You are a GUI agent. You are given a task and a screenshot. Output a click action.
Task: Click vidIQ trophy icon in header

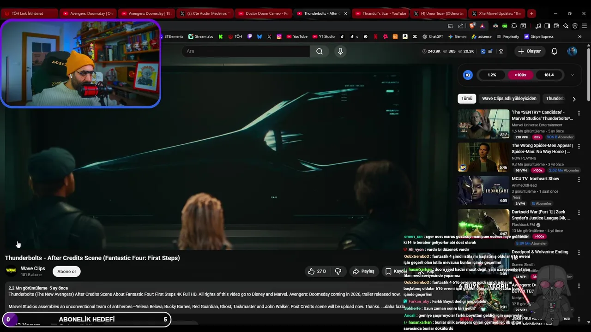click(x=501, y=51)
